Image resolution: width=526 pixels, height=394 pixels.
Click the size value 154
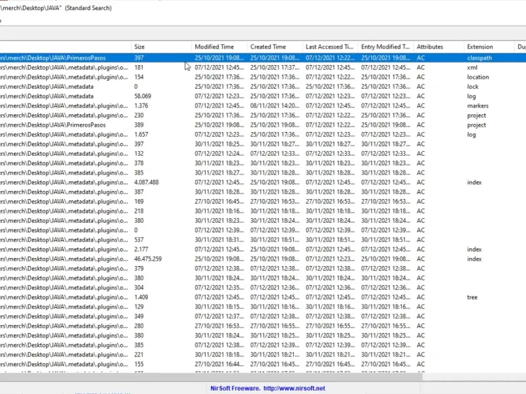[x=139, y=77]
